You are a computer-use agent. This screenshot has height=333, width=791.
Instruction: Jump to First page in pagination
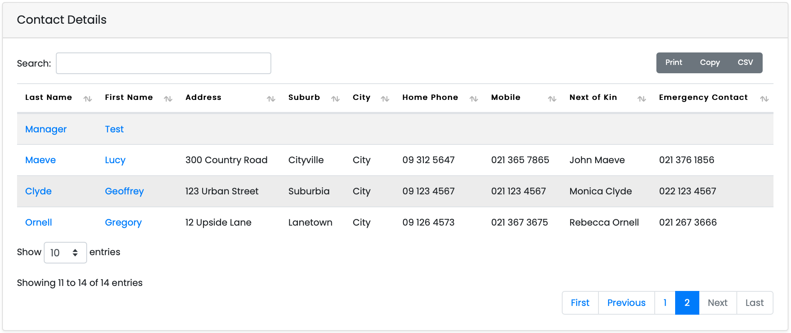click(580, 303)
